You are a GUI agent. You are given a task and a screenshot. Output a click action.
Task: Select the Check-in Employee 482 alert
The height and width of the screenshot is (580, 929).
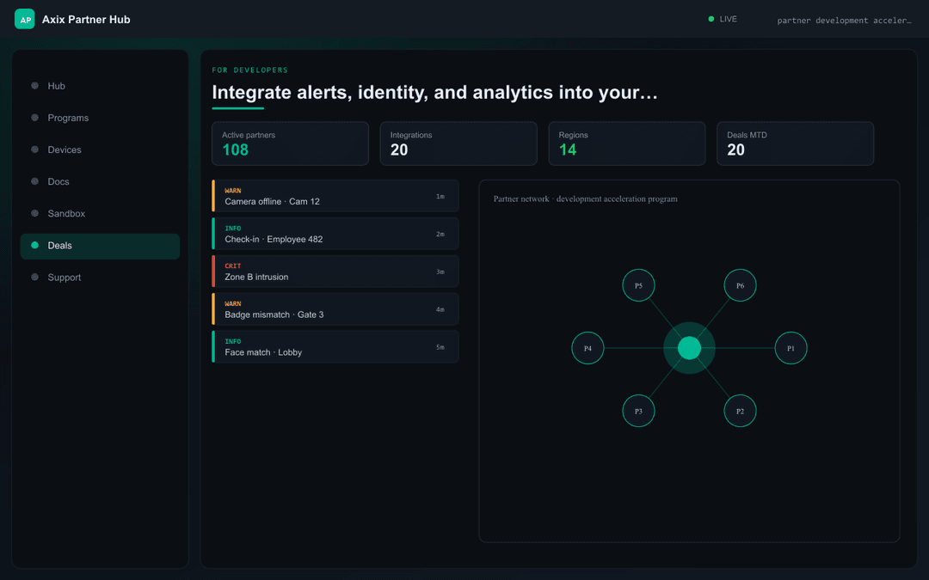tap(335, 234)
